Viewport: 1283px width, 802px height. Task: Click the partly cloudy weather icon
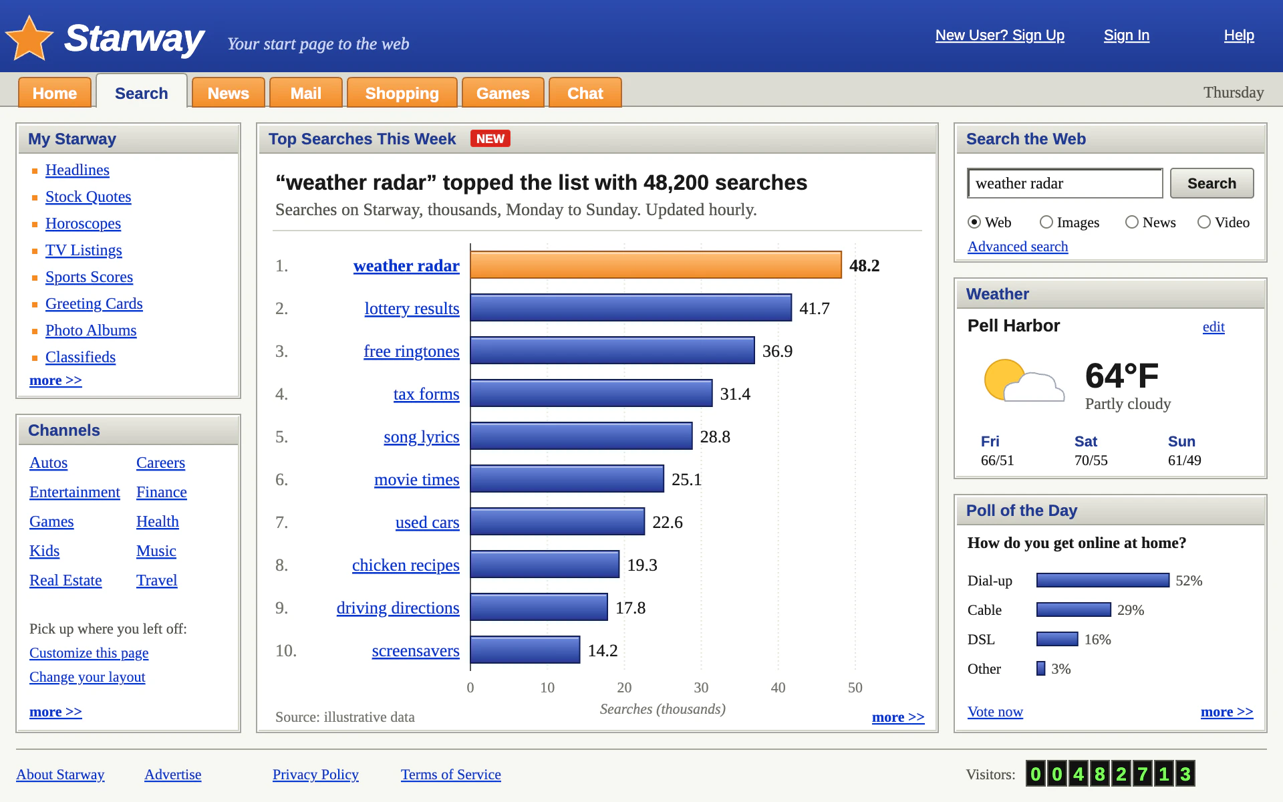tap(1024, 380)
